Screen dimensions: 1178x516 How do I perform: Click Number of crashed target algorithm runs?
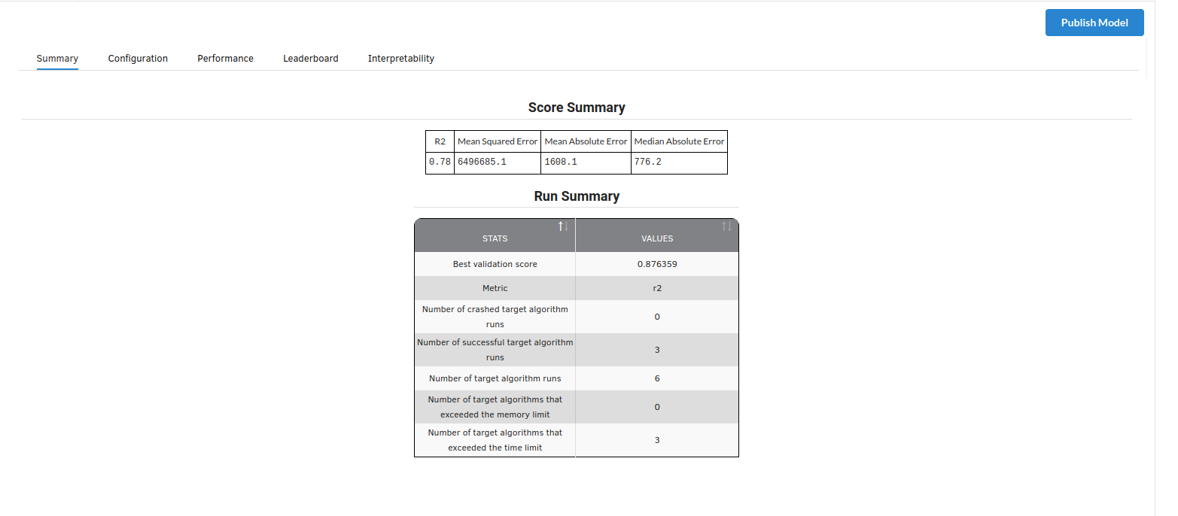tap(495, 317)
